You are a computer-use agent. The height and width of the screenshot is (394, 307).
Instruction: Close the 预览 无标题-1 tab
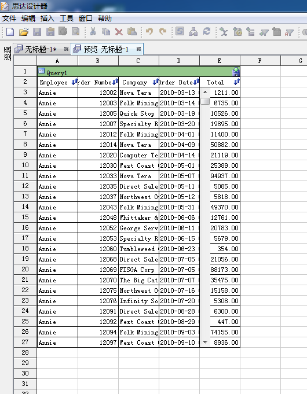click(138, 49)
